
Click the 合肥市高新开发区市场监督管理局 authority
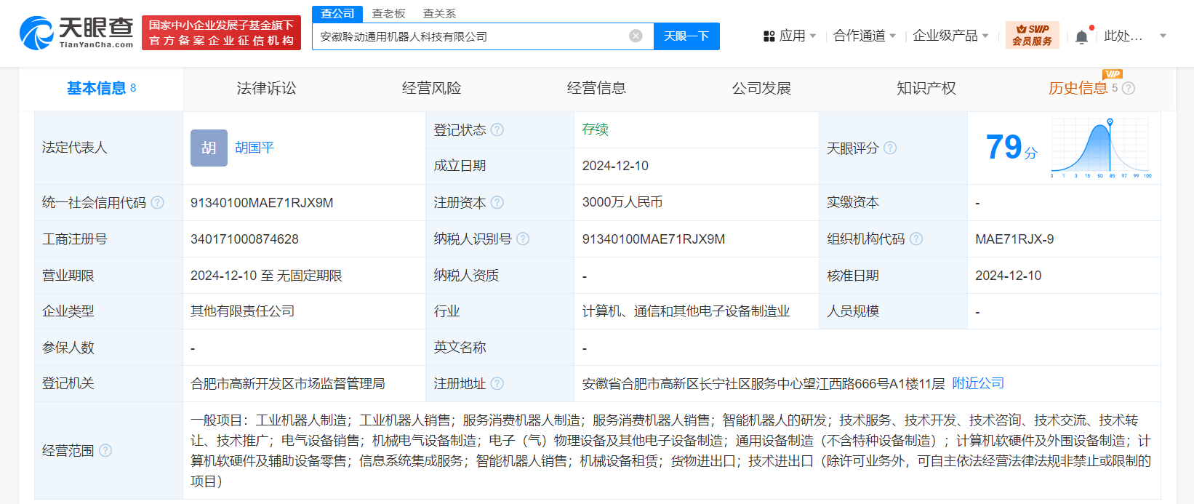point(288,384)
